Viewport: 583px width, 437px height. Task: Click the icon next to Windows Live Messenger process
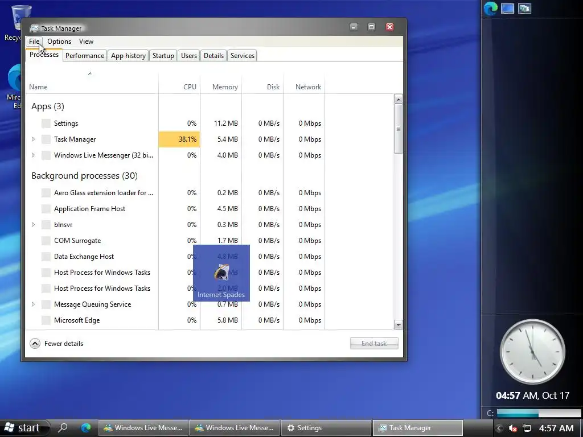46,155
